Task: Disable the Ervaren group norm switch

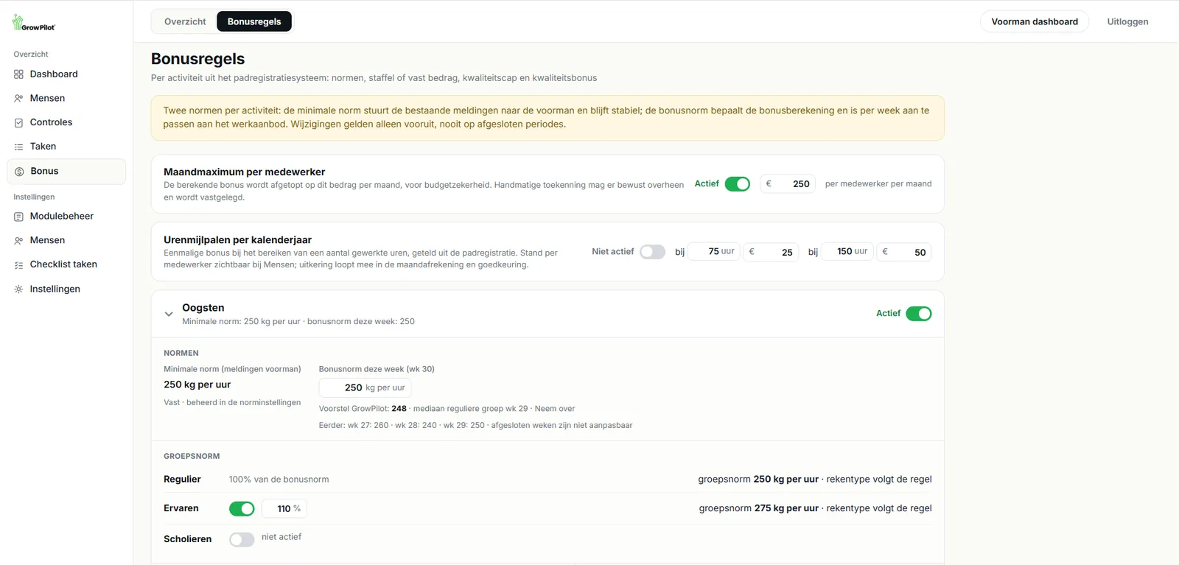Action: [242, 508]
